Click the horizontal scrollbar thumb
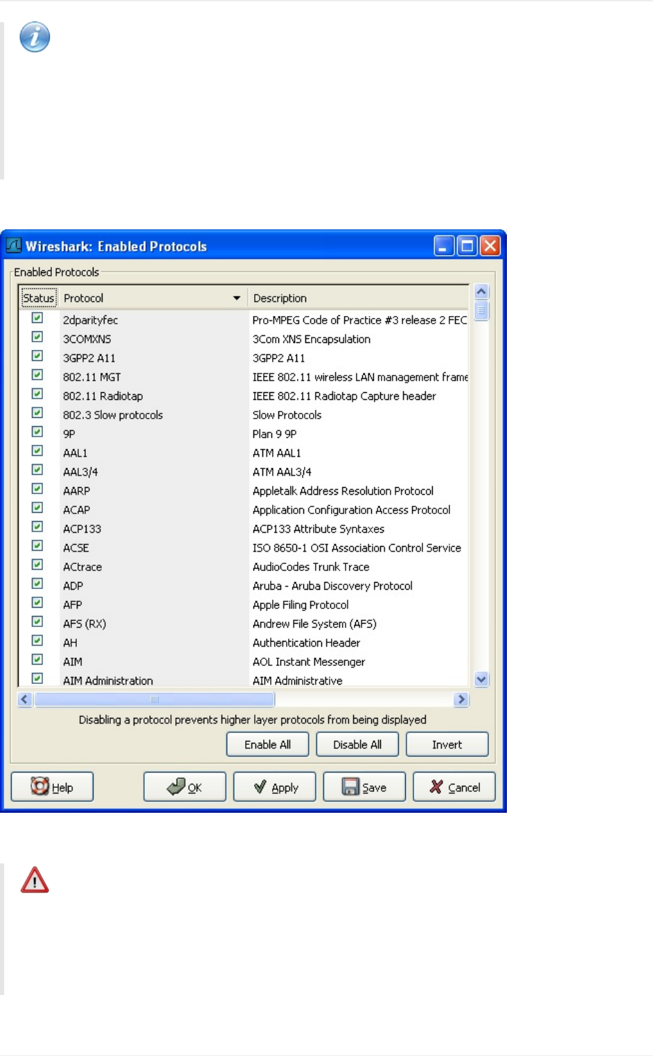 [154, 699]
